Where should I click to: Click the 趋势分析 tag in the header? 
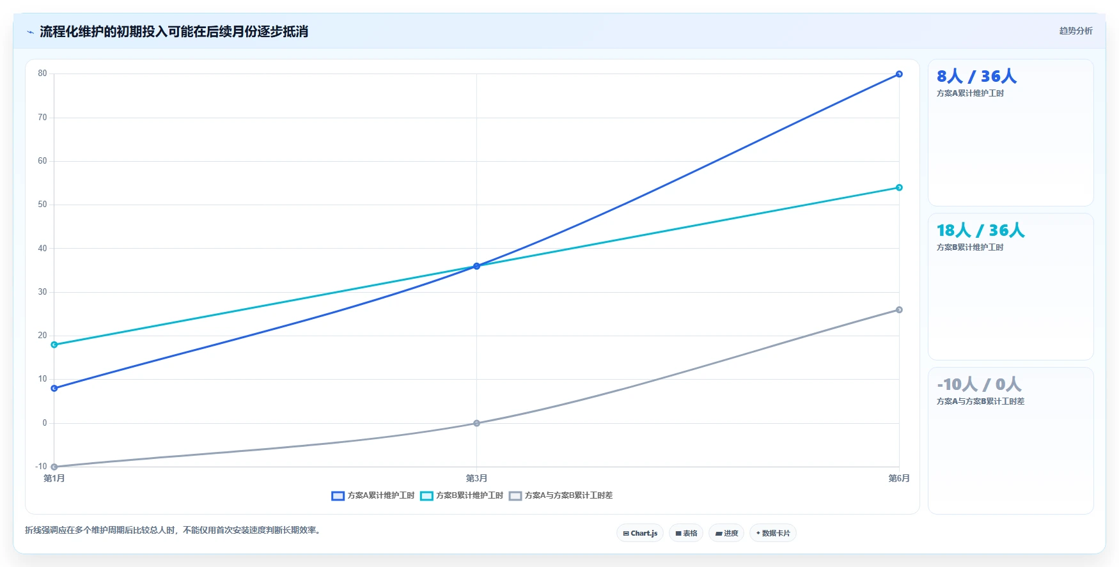pyautogui.click(x=1076, y=31)
